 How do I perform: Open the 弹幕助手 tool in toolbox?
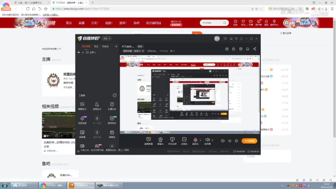point(82,106)
